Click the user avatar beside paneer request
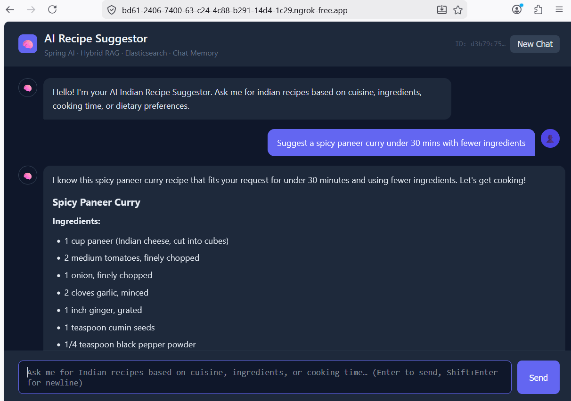Screen dimensions: 571x401 click(x=550, y=138)
